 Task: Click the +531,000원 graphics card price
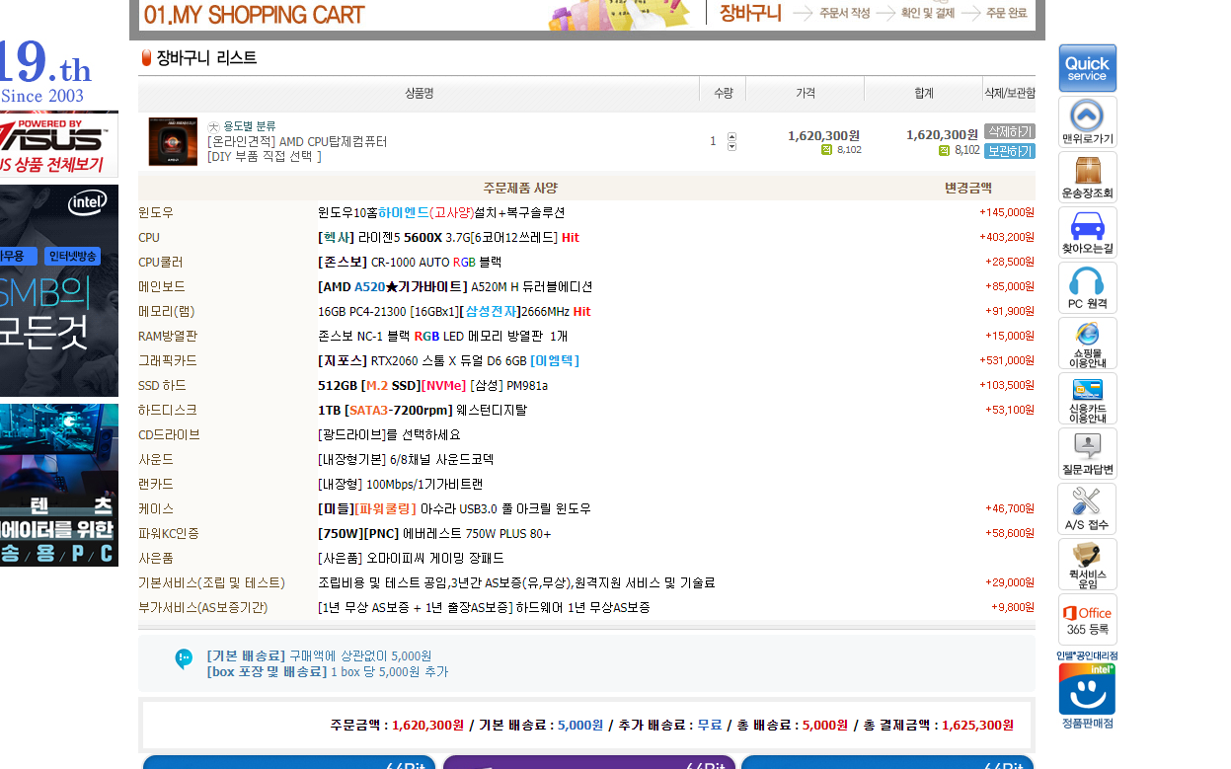pyautogui.click(x=1007, y=360)
